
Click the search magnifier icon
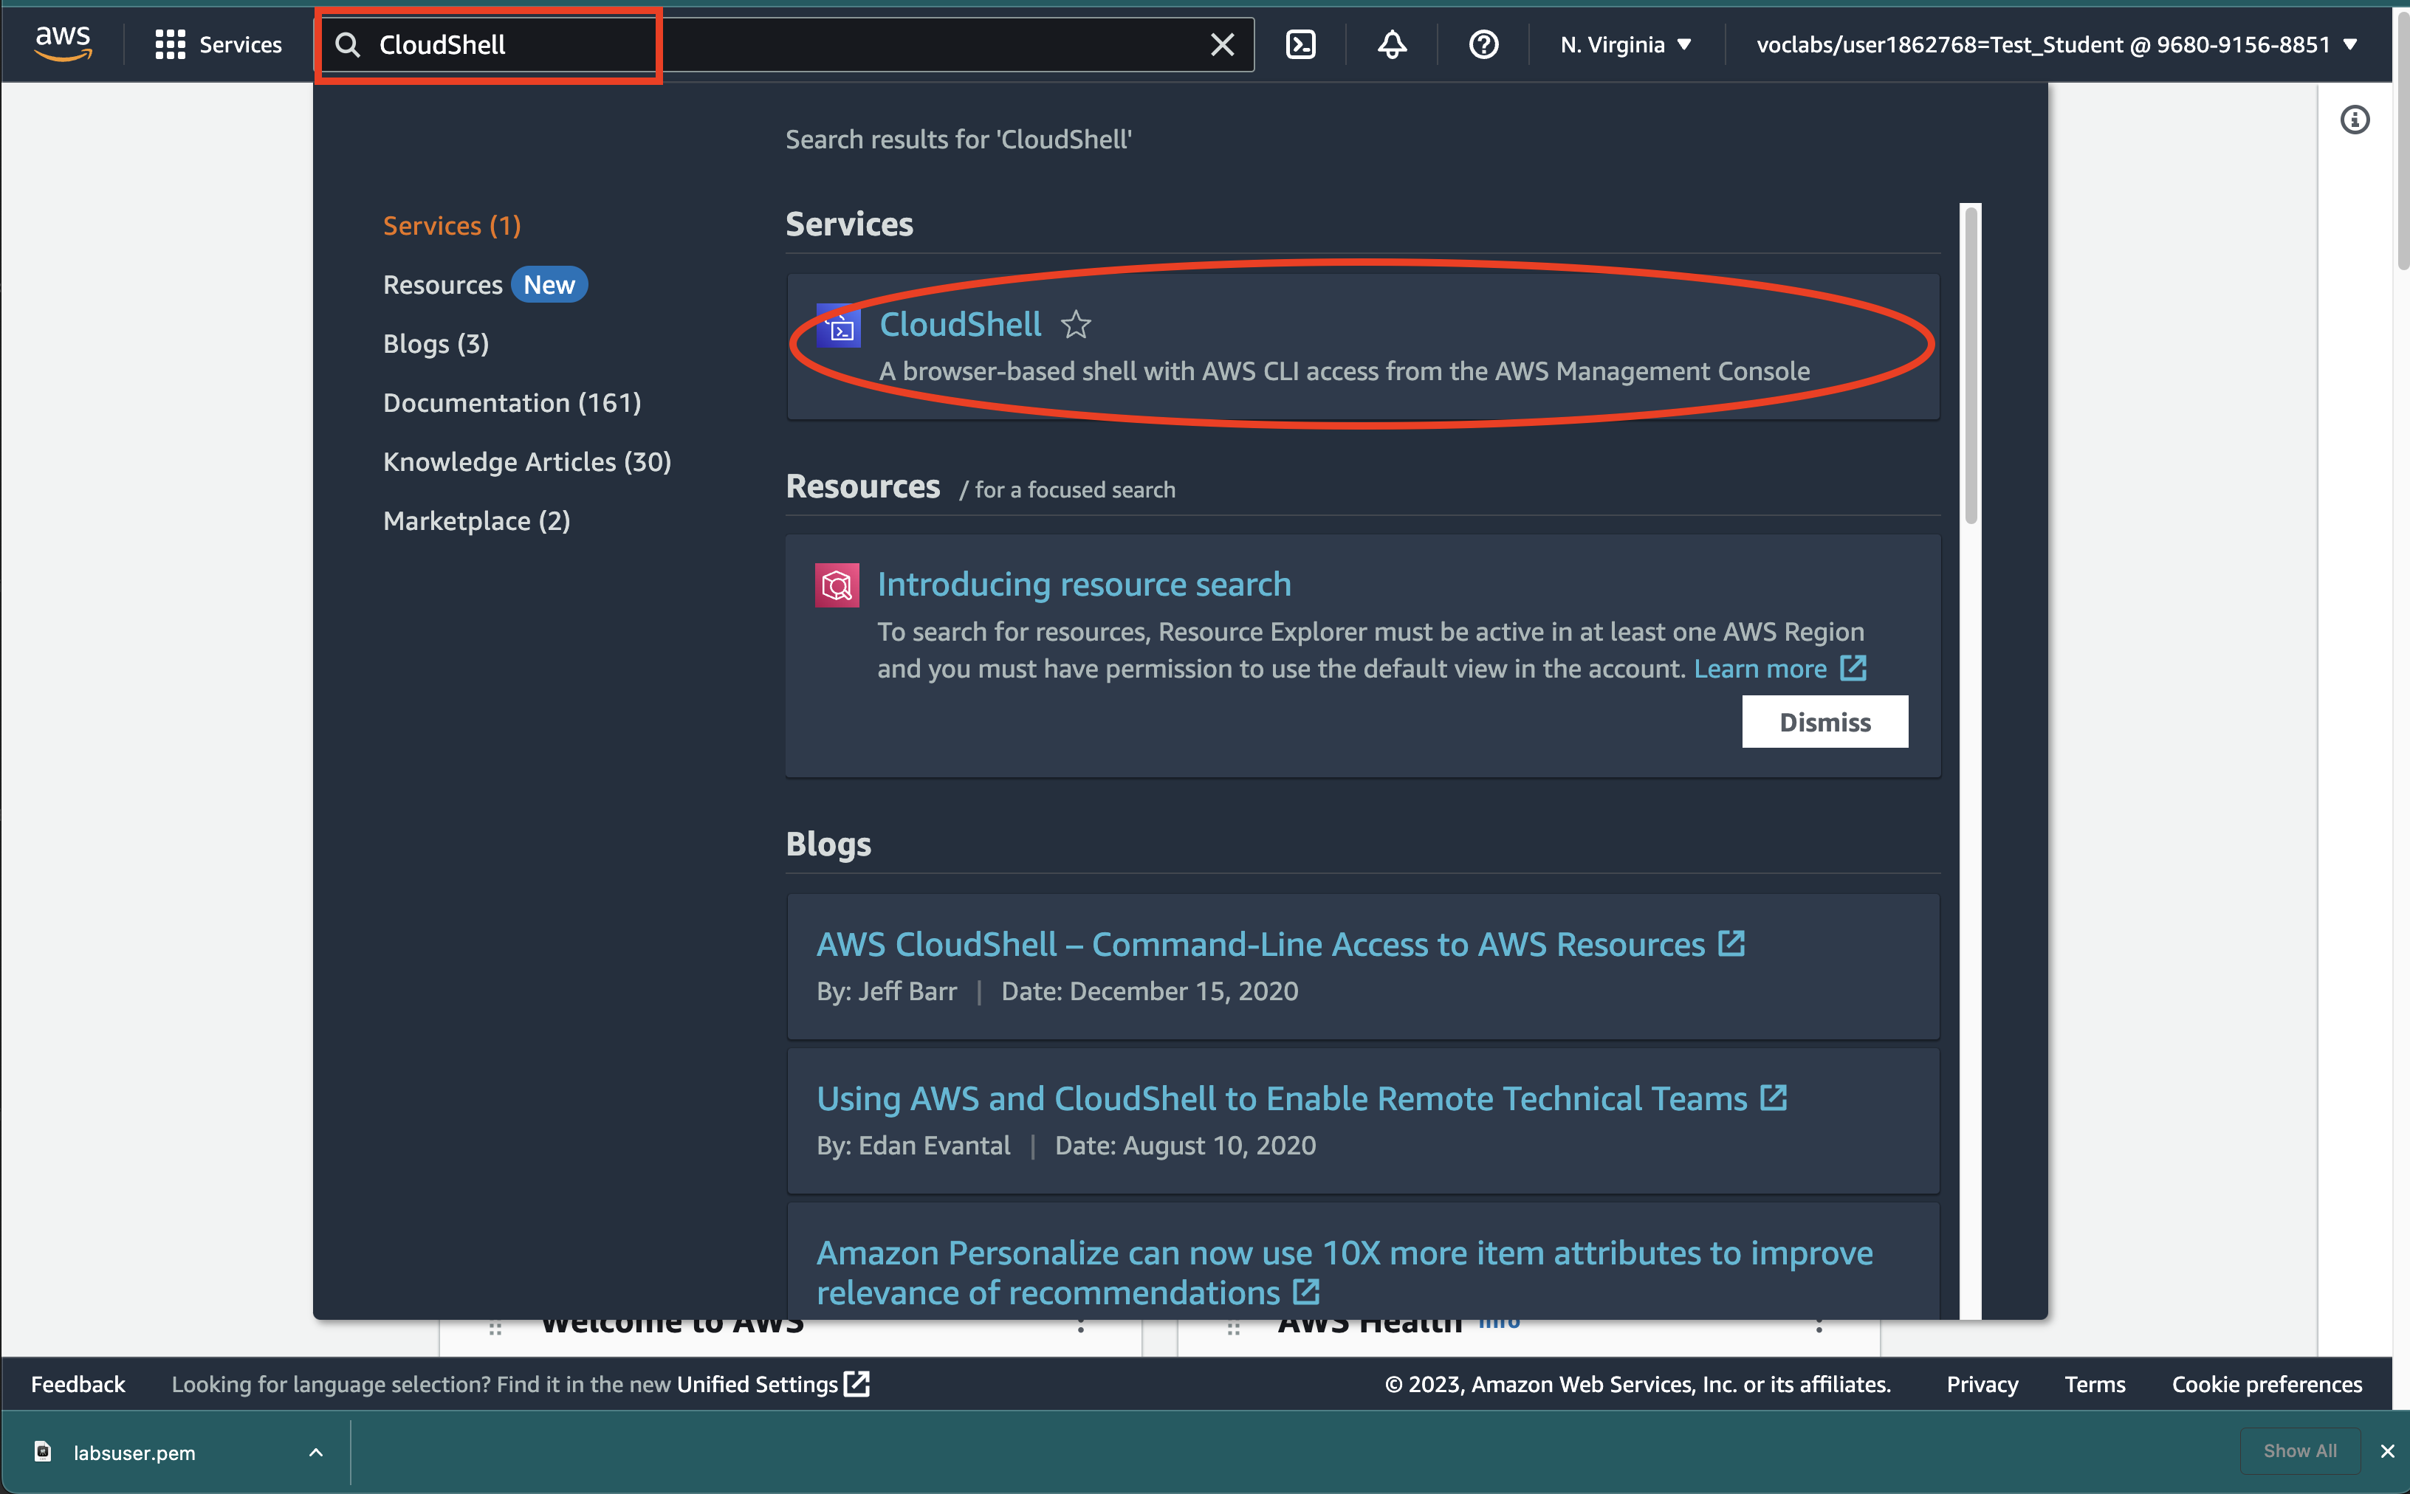point(347,44)
